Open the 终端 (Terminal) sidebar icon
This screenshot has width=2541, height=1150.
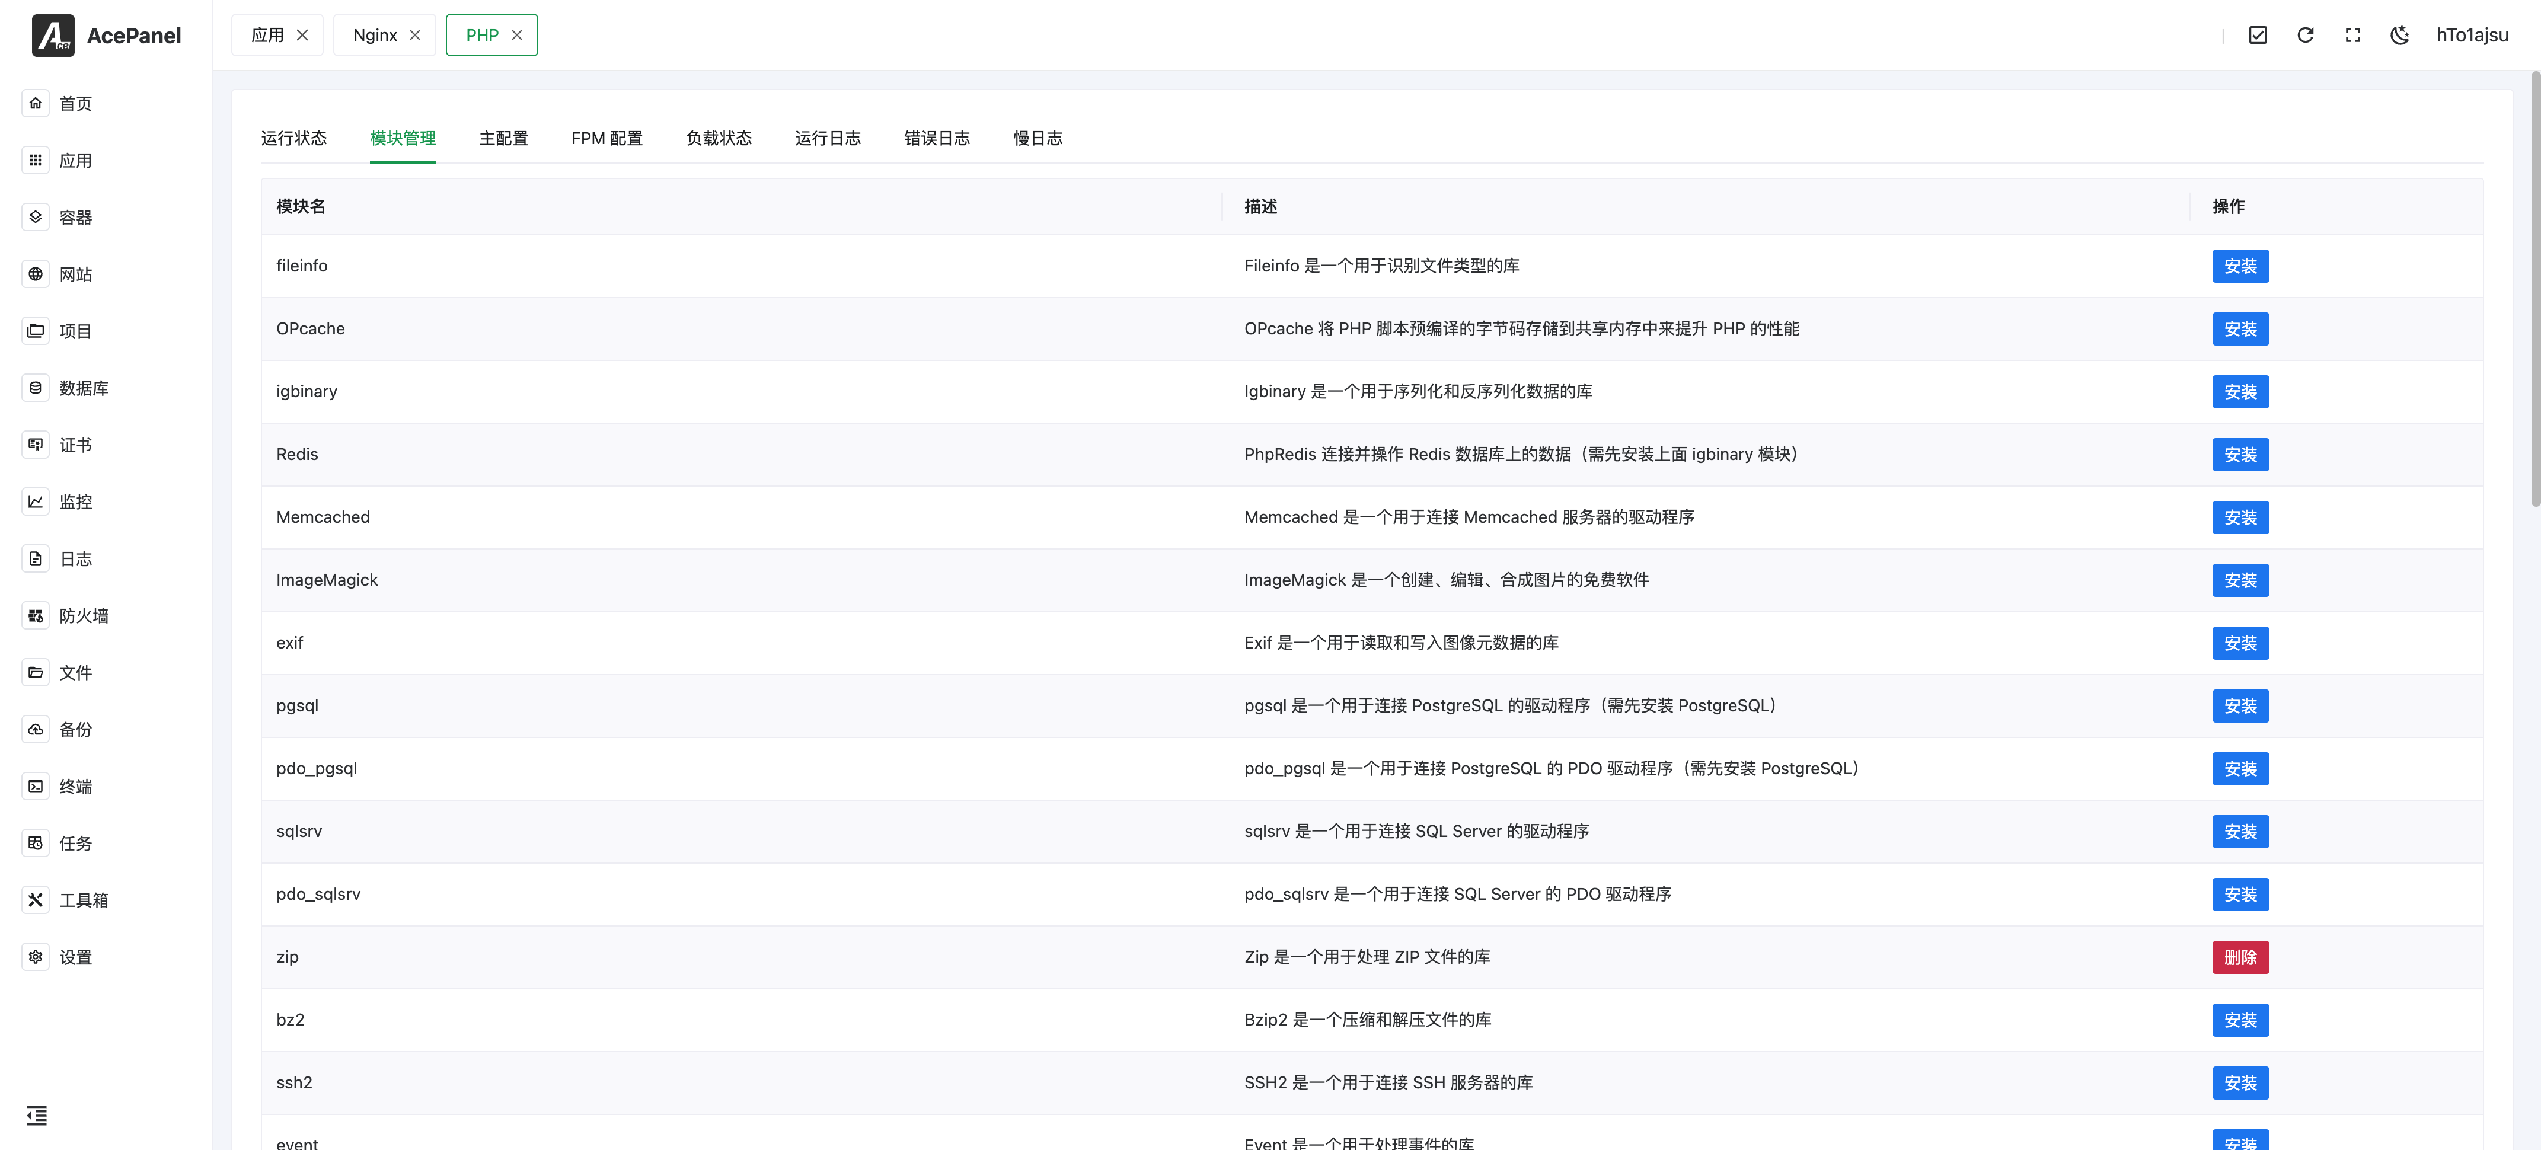[x=36, y=786]
